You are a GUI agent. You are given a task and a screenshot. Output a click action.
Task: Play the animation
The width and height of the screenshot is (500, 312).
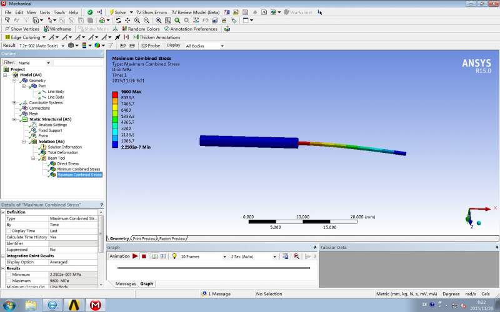(x=135, y=256)
